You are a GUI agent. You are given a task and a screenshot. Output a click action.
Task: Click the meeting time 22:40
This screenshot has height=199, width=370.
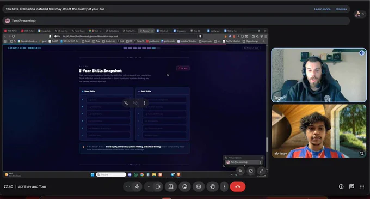pyautogui.click(x=9, y=186)
